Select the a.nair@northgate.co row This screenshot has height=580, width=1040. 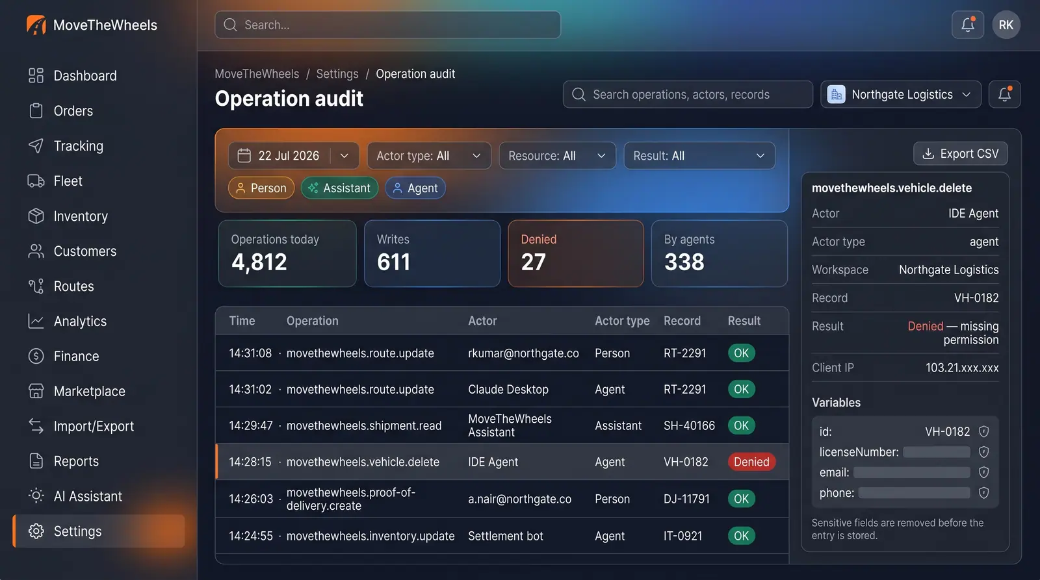[502, 499]
